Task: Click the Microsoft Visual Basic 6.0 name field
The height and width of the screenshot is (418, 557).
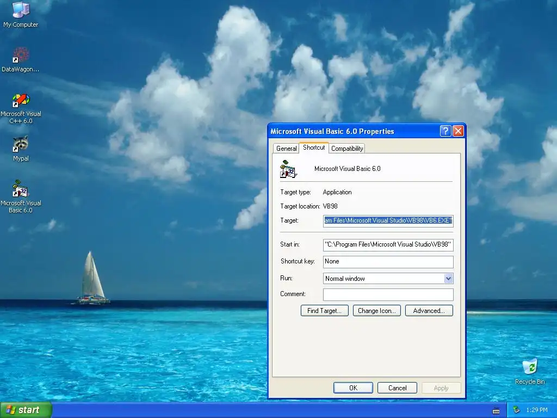Action: tap(348, 169)
